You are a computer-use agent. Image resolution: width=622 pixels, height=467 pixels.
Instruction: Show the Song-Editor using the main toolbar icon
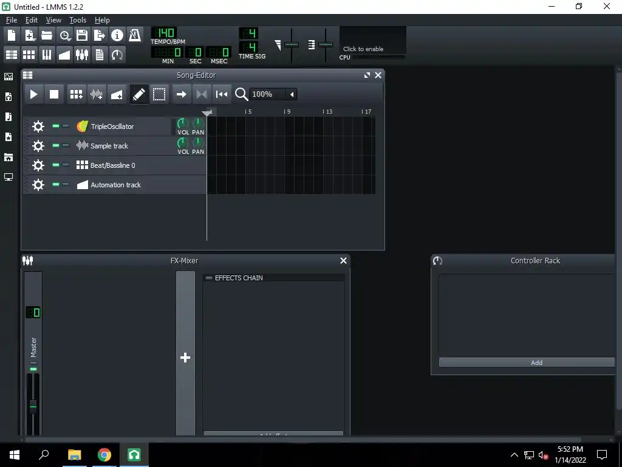12,54
